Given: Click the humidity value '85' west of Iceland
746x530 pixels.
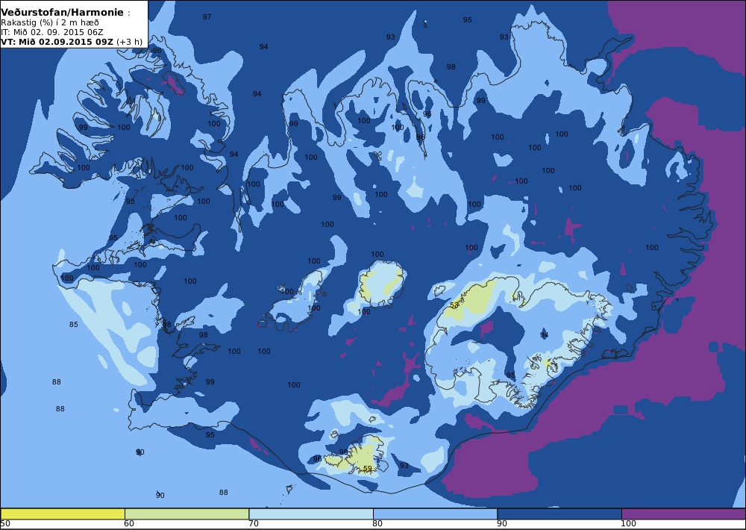Looking at the screenshot, I should click(x=73, y=324).
